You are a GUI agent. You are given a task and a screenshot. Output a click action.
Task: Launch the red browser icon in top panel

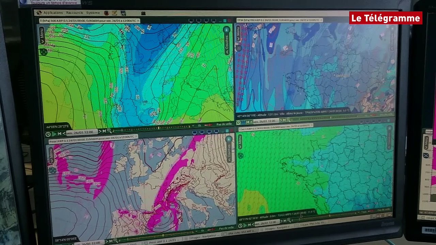click(106, 13)
